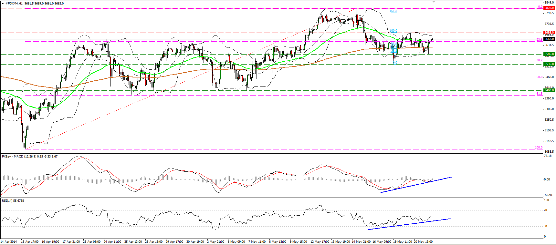
Task: Click the pink 61.8 Fibonacci retracement label
Action: [540, 94]
